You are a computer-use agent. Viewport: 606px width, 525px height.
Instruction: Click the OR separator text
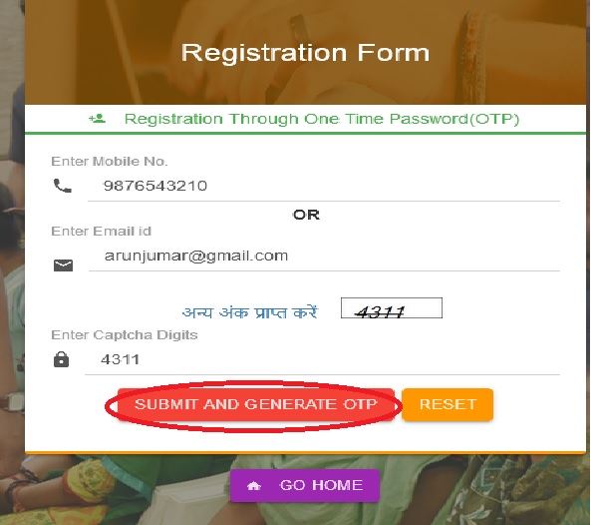tap(306, 215)
